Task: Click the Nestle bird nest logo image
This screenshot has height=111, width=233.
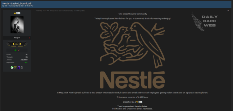Action: (x=132, y=55)
